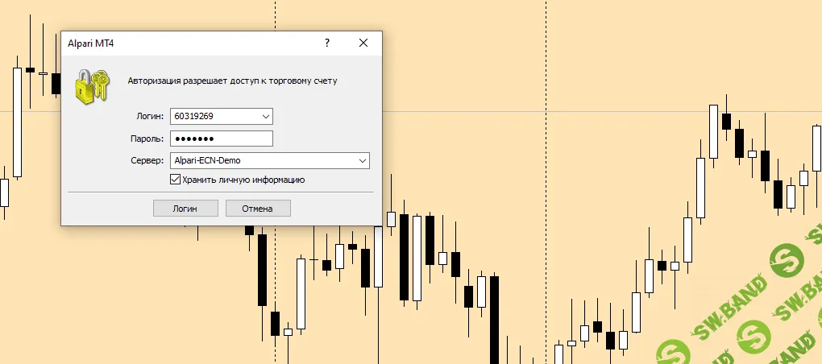Toggle the 'Хранить личную информацию' checkbox
822x364 pixels.
(x=176, y=180)
